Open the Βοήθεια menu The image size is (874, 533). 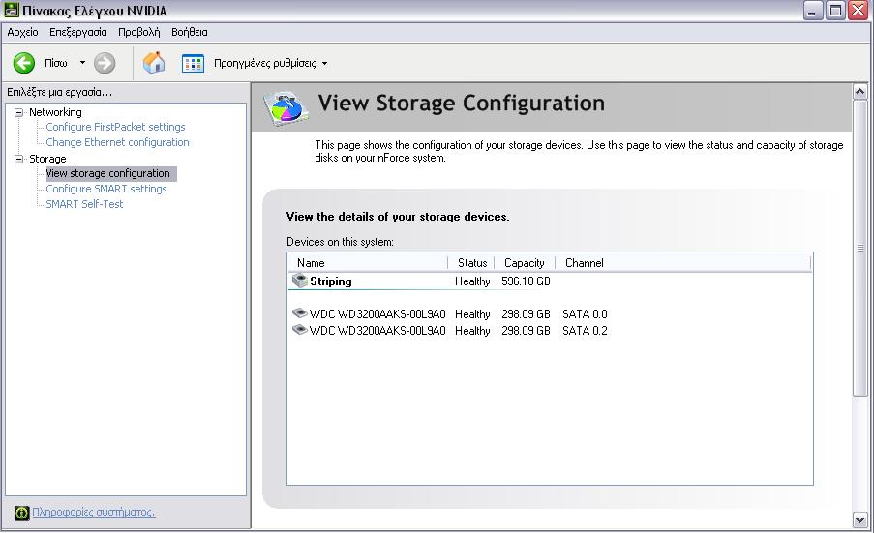pos(190,32)
